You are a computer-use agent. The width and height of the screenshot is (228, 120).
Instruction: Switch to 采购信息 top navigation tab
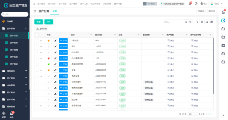[107, 4]
